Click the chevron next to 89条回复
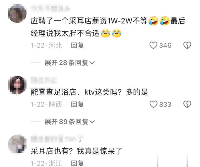 coord(92,122)
